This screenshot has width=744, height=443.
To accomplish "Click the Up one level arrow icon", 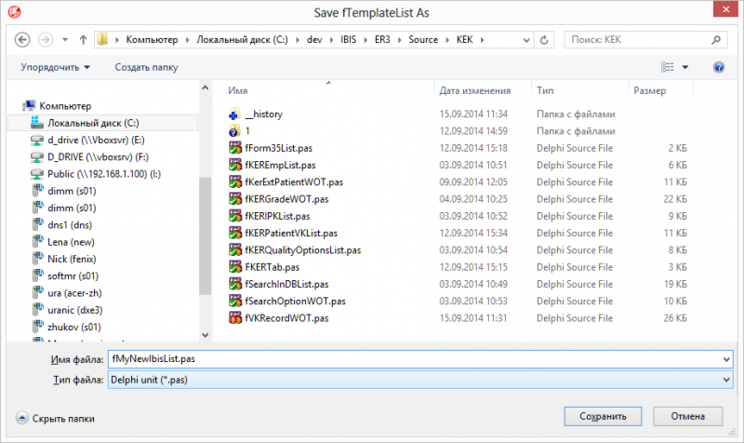I will 84,40.
